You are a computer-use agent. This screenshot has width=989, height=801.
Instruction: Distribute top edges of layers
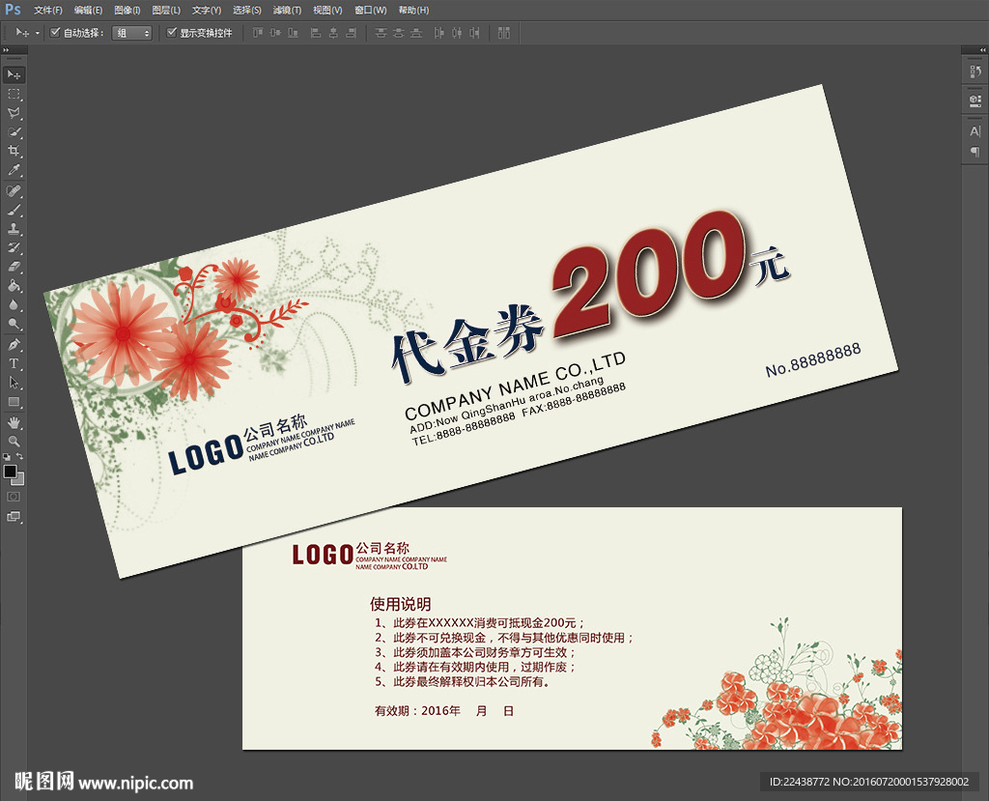[x=381, y=33]
